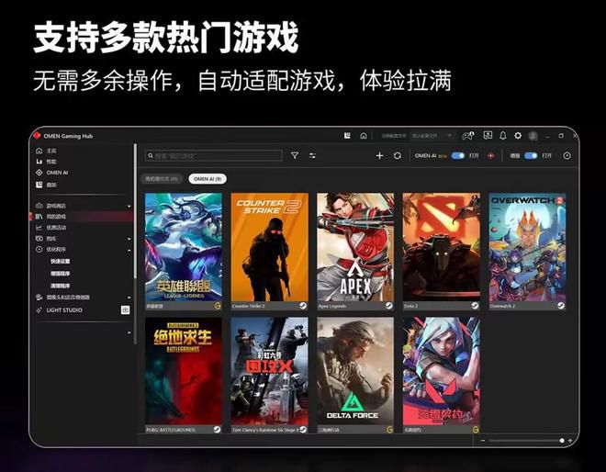This screenshot has height=472, width=606.
Task: Add a game with the plus icon
Action: (379, 155)
